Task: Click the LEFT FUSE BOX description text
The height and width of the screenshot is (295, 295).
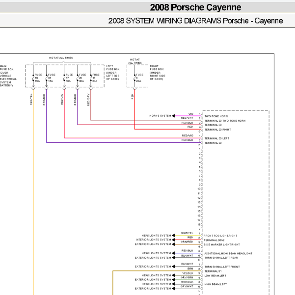Action: pos(113,73)
